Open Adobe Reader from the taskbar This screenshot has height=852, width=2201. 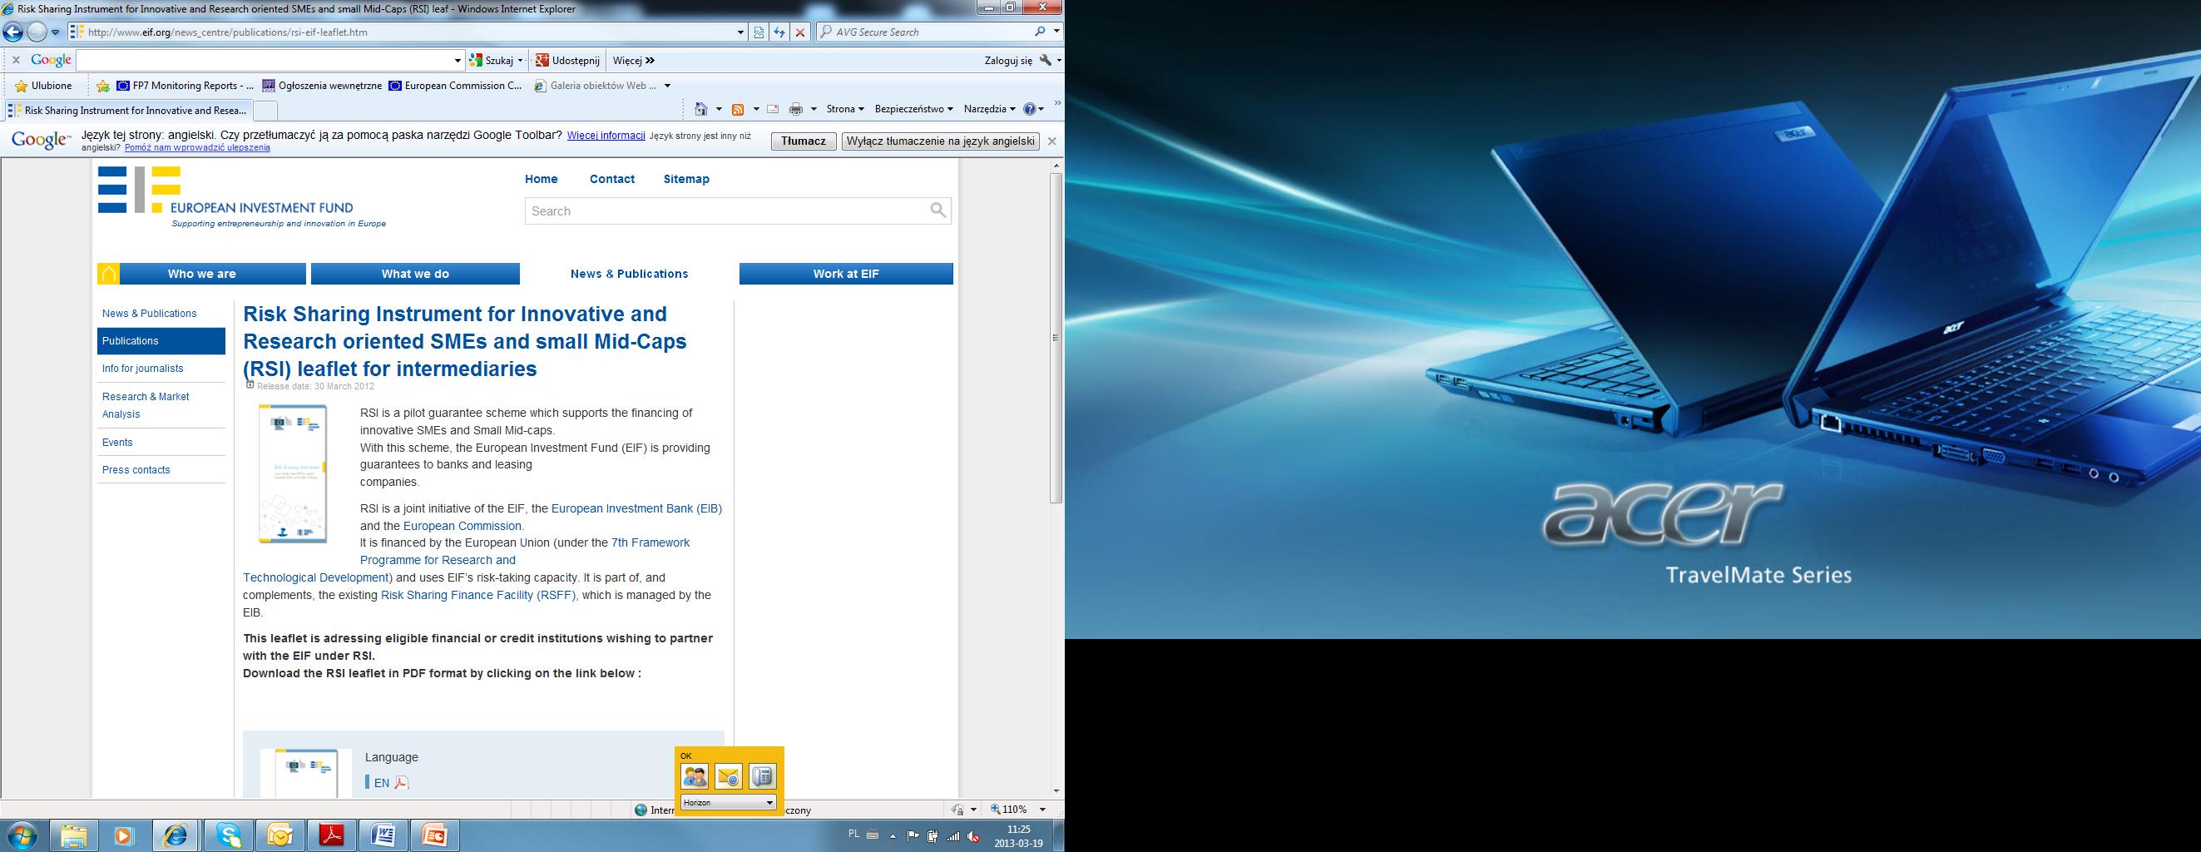click(x=332, y=835)
